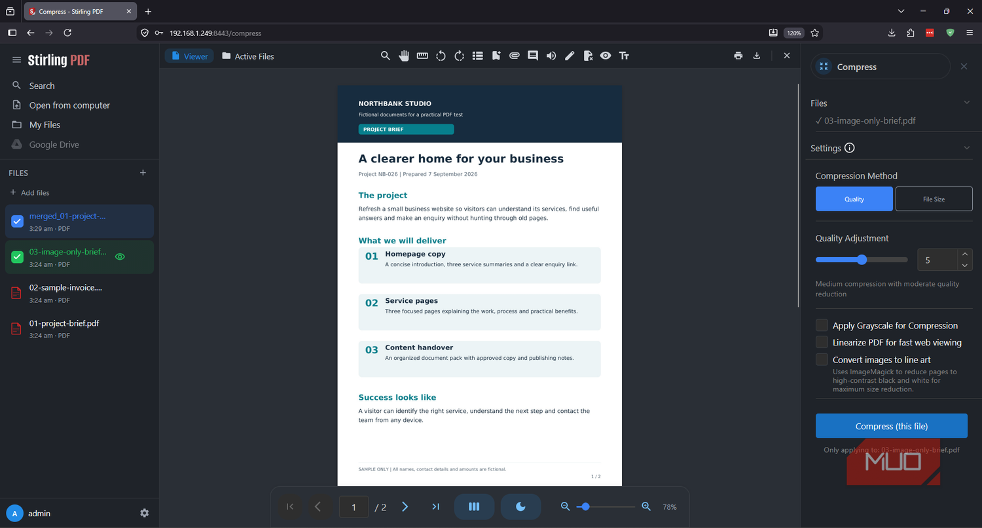Tick Convert images to line art

(822, 359)
